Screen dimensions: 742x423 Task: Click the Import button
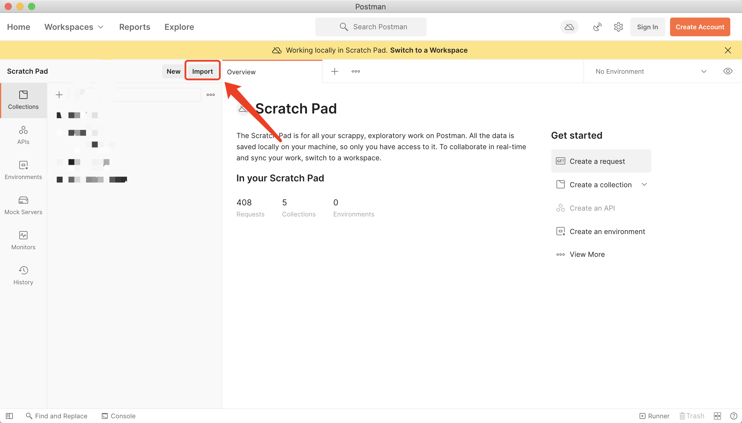(x=202, y=71)
